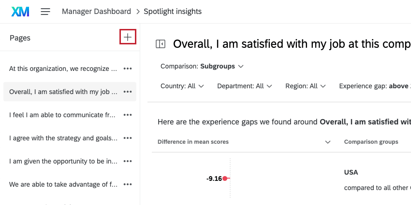Open the Country: All filter
Viewport: 411px width, 205px height.
(182, 86)
